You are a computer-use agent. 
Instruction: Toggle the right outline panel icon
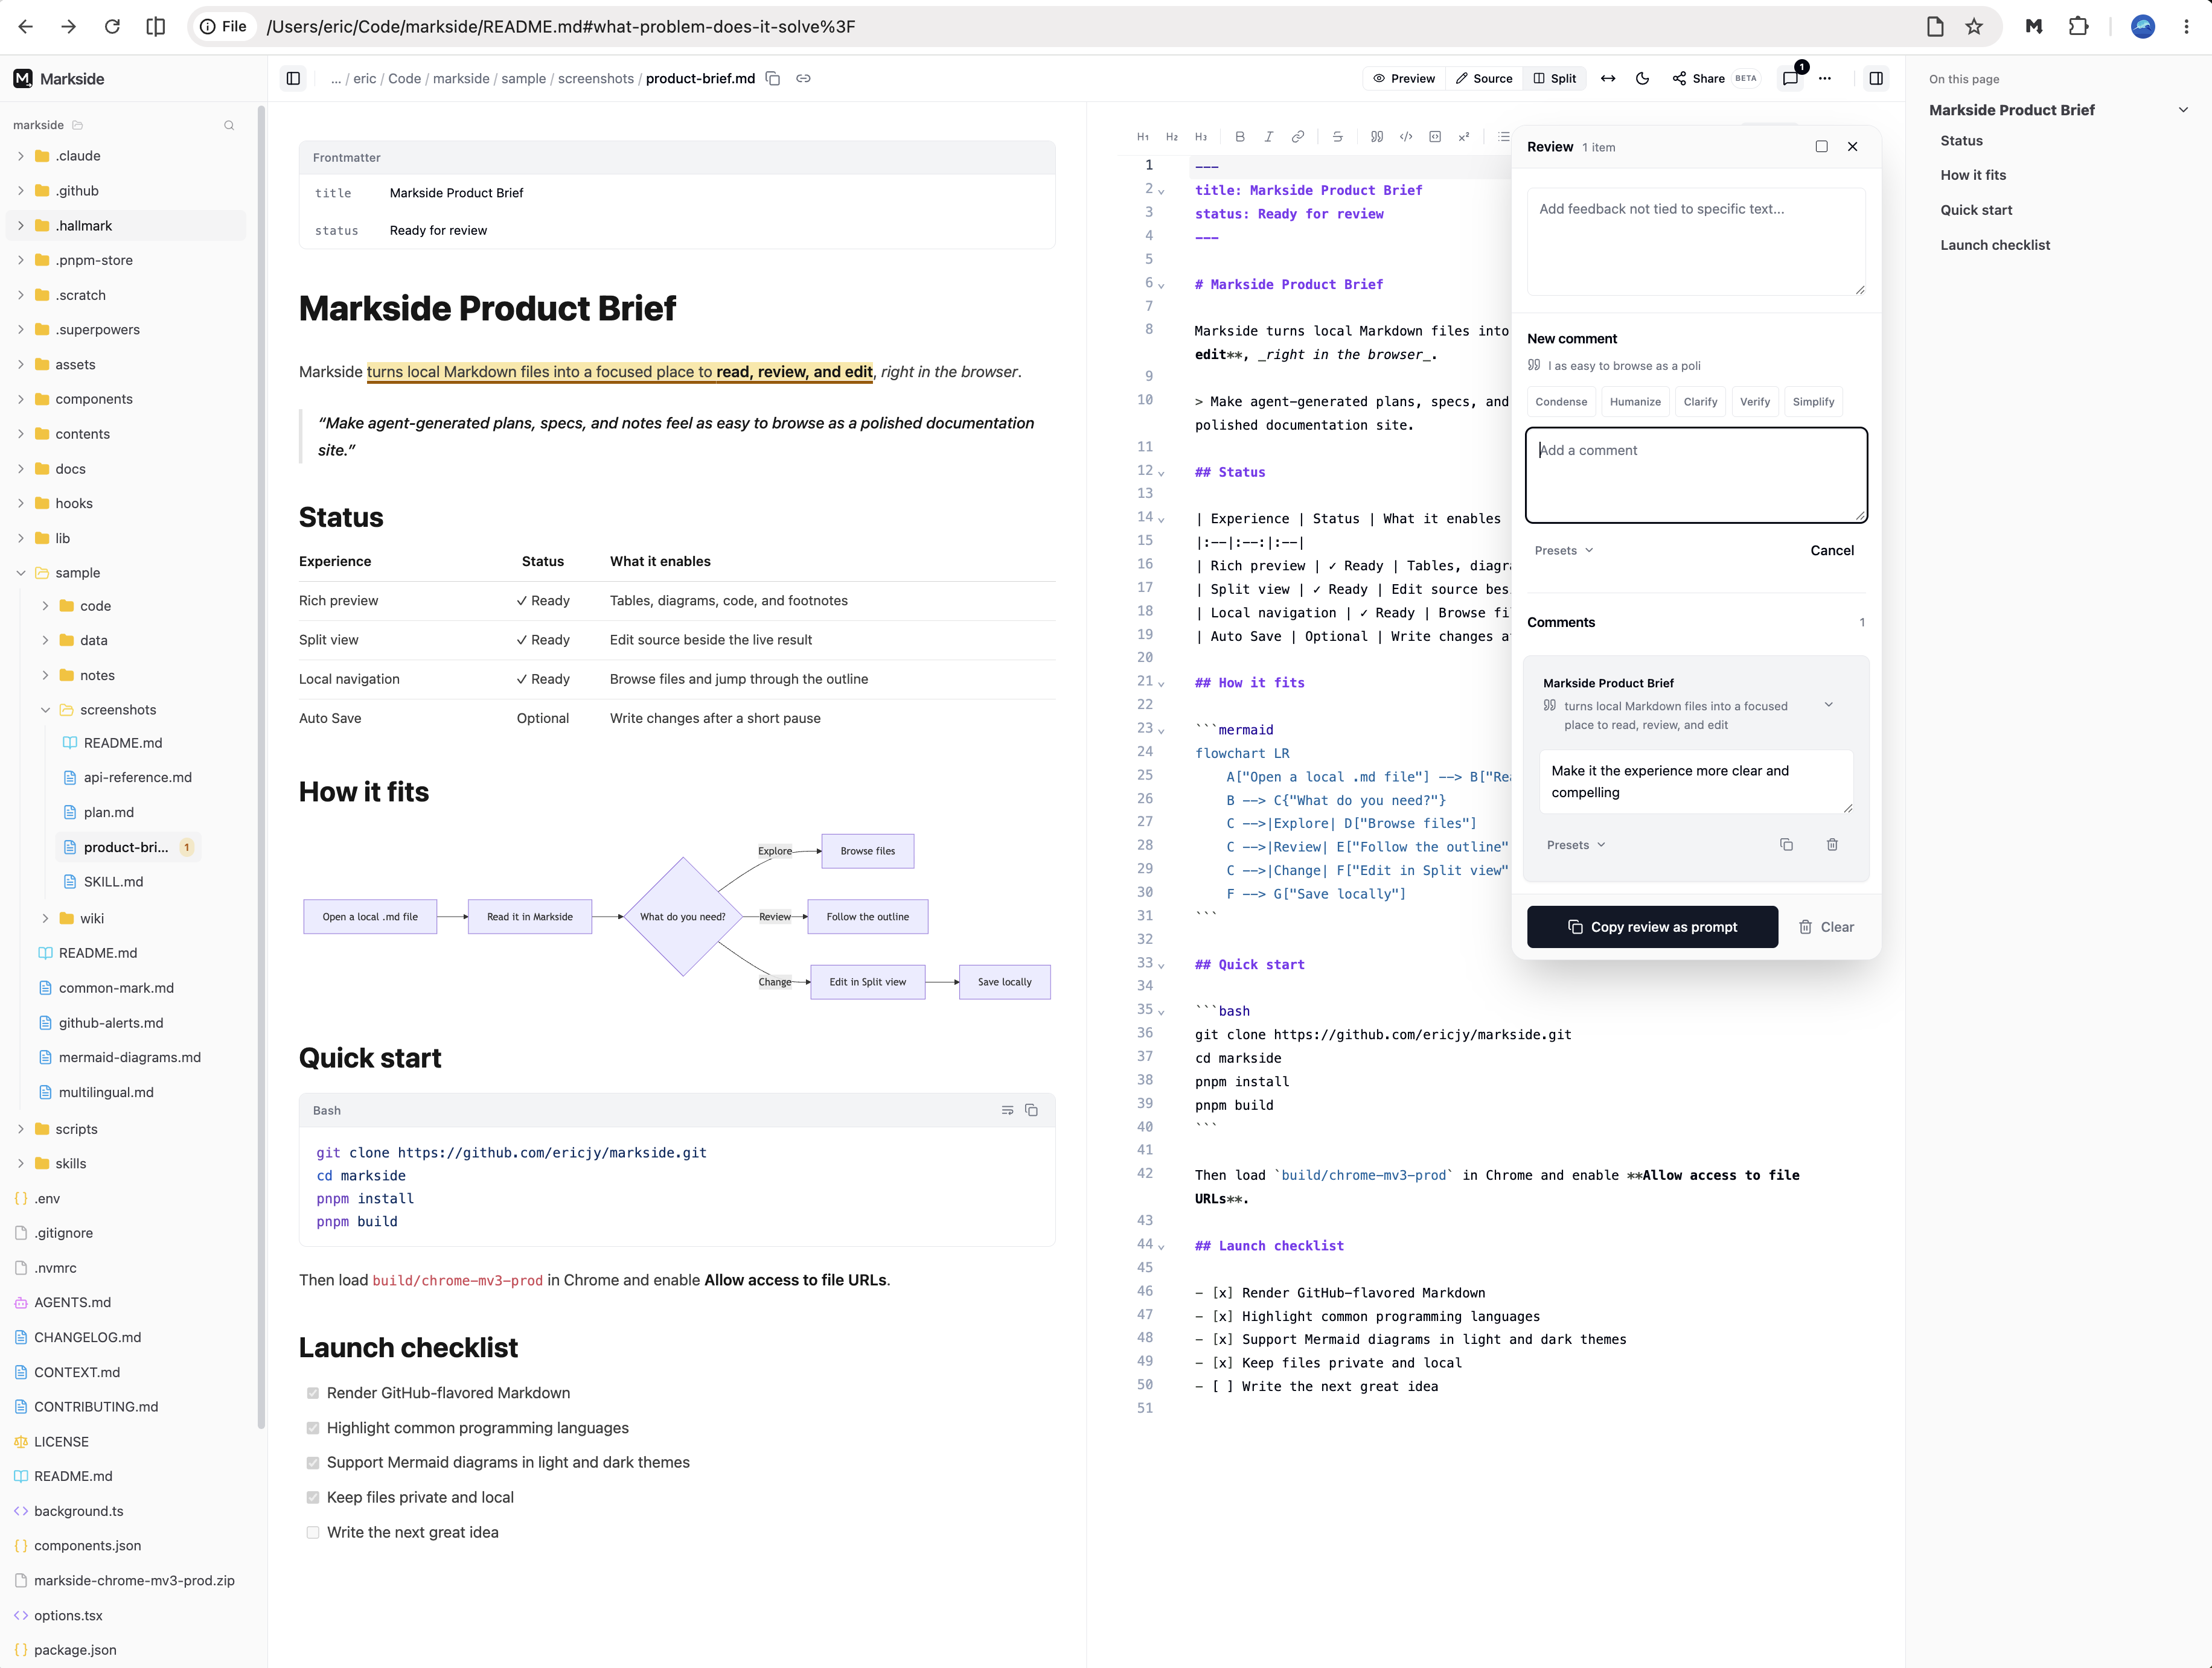(x=1876, y=79)
